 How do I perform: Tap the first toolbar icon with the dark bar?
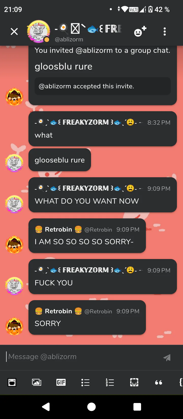click(x=12, y=382)
